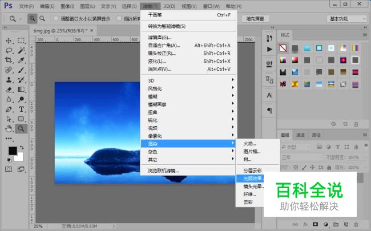
Task: Select the Zoom tool in the toolbox
Action: coord(21,129)
